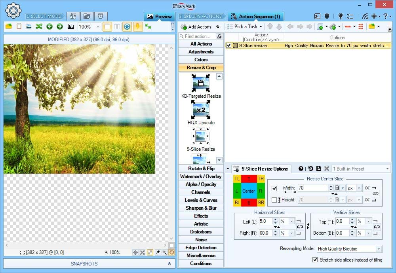Open the preview zoom 100% dropdown

point(97,27)
